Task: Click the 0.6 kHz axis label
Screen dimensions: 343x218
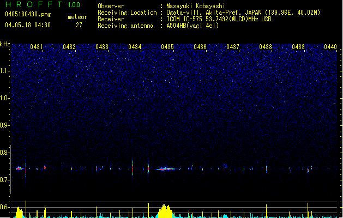Action: (5, 207)
